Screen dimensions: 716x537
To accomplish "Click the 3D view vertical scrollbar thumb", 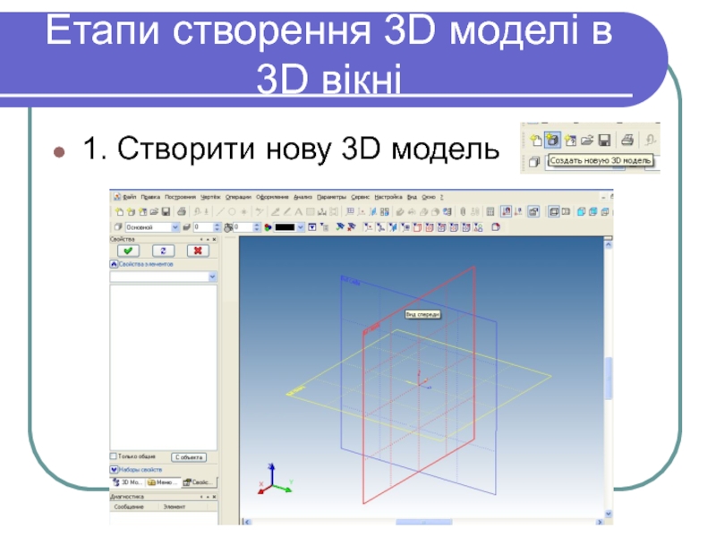I will pyautogui.click(x=609, y=378).
